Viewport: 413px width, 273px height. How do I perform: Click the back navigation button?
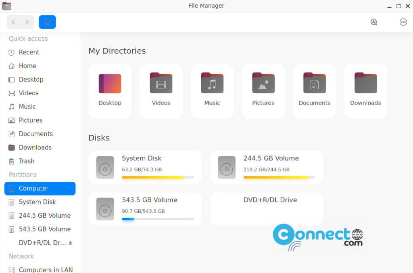[13, 22]
